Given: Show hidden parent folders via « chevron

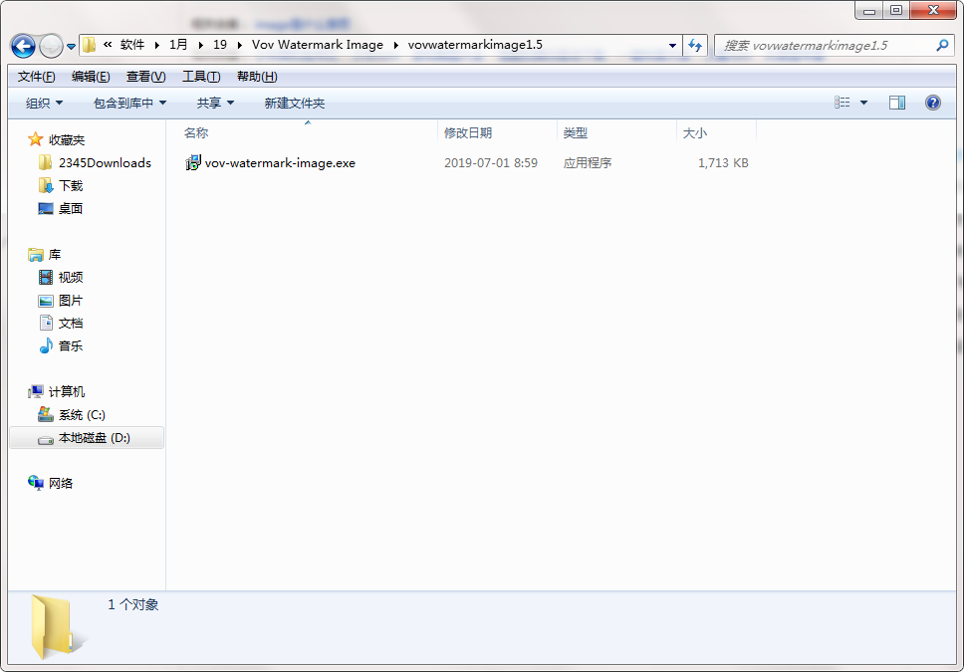Looking at the screenshot, I should click(108, 44).
